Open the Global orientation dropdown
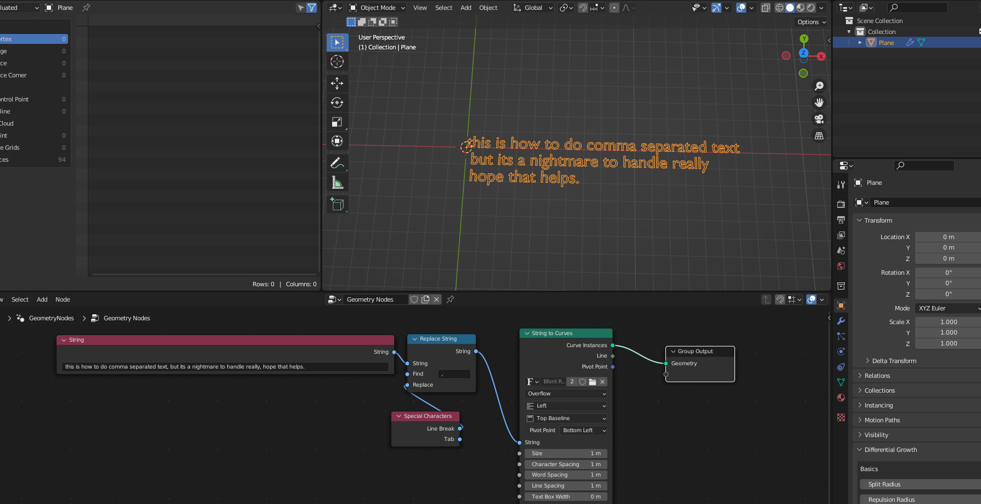 (532, 8)
